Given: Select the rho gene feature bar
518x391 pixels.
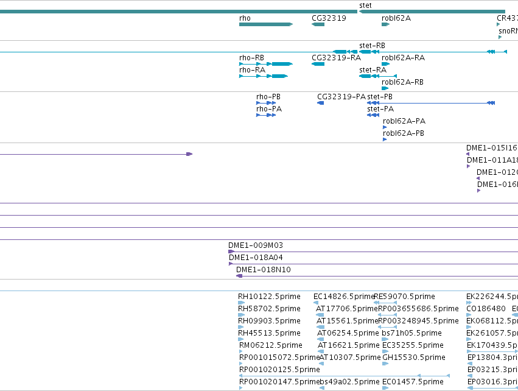Looking at the screenshot, I should 266,24.
